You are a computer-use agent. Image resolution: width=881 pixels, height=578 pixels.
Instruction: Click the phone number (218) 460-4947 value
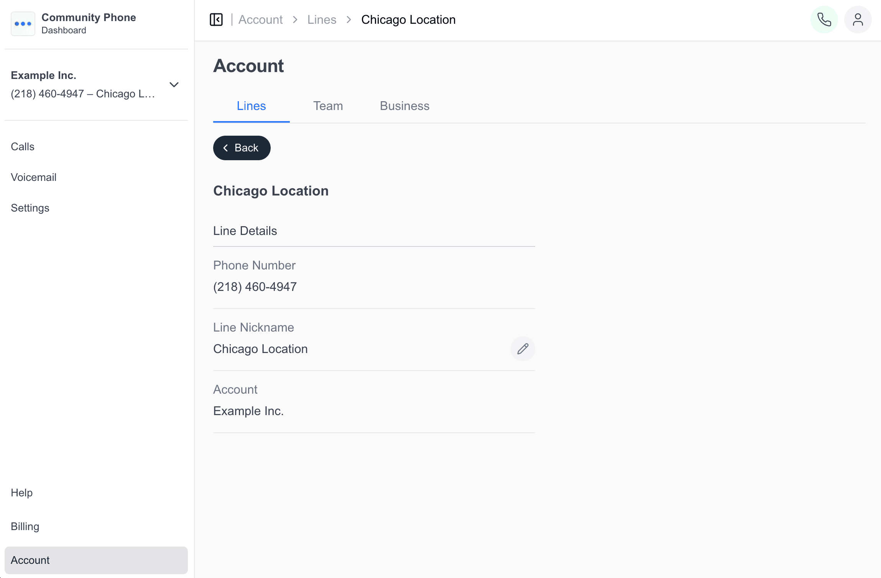tap(255, 287)
